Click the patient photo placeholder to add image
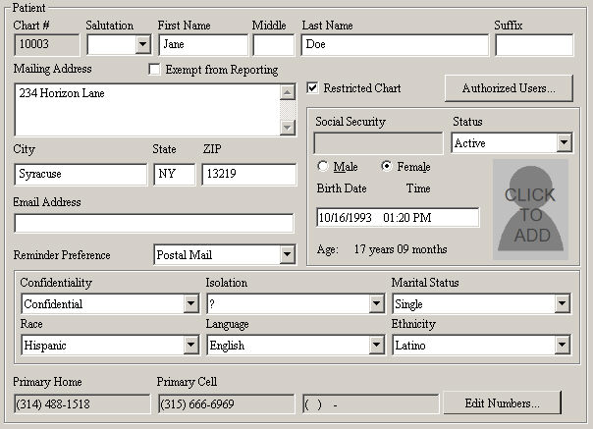 click(531, 209)
